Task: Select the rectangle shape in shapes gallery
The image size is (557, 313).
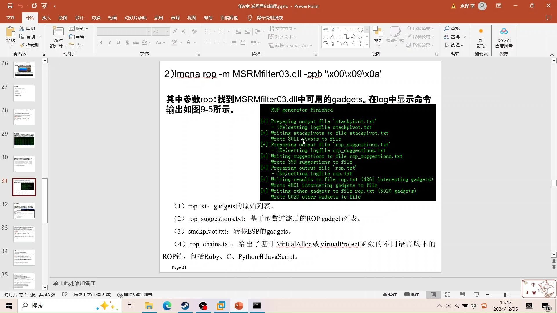Action: (x=353, y=30)
